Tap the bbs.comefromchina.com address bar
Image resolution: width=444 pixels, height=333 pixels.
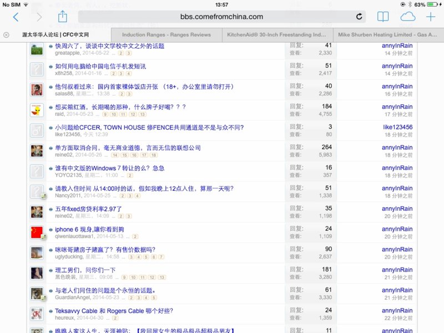tap(221, 17)
